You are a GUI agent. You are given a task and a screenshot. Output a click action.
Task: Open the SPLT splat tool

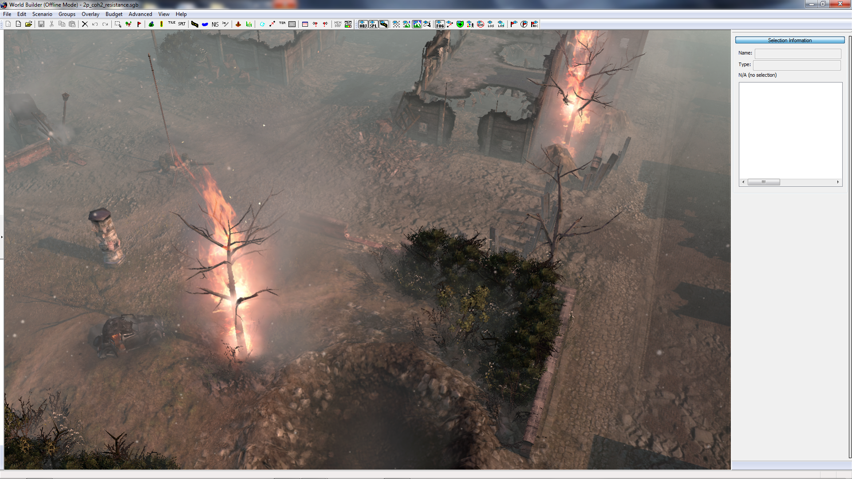182,24
